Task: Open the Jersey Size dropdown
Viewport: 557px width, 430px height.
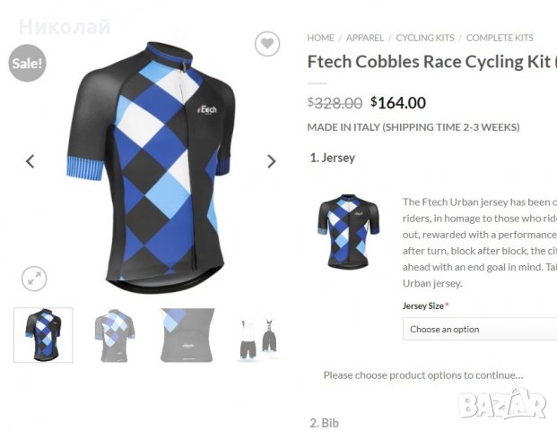Action: 480,329
